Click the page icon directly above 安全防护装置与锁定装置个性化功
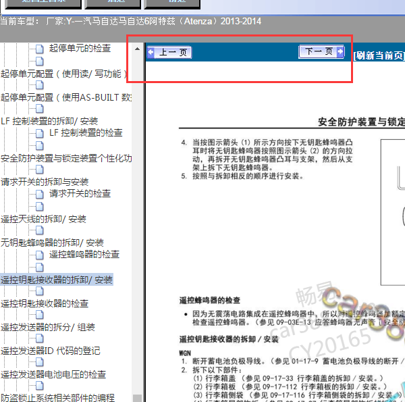405x402 pixels. coord(40,146)
